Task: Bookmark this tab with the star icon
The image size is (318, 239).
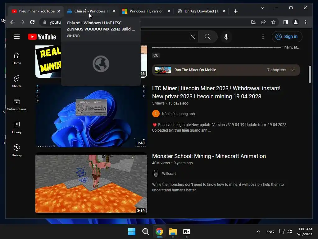Action: 273,22
